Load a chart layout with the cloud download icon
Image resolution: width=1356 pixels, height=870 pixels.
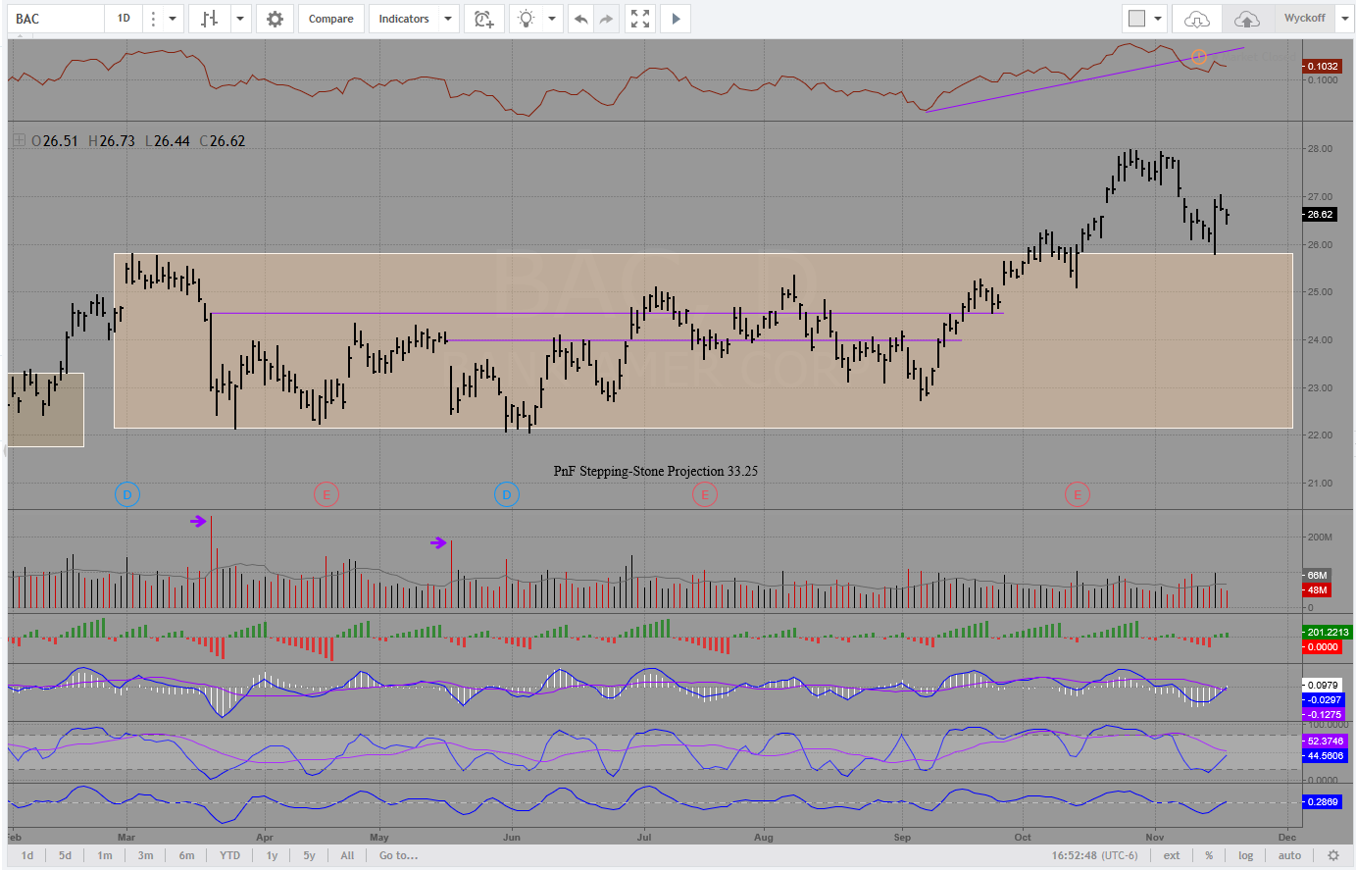tap(1197, 19)
